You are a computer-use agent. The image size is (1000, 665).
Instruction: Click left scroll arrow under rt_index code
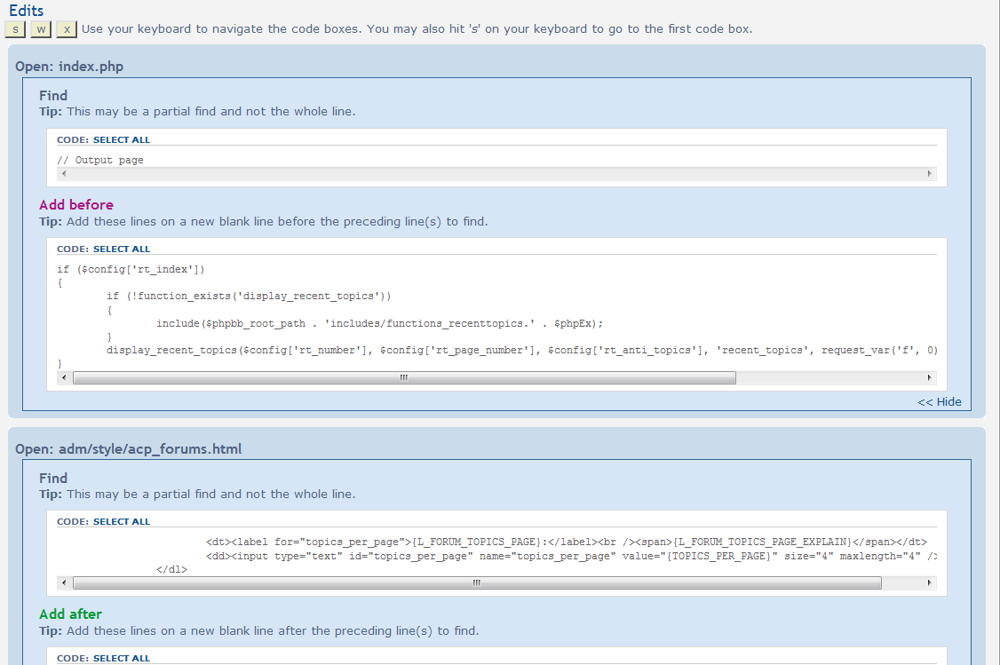[63, 378]
